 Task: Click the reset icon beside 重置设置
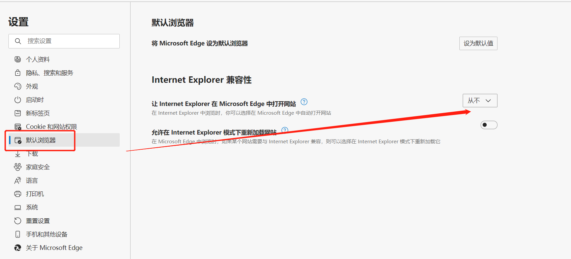(x=18, y=221)
